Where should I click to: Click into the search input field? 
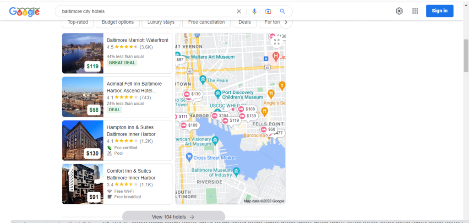coord(147,11)
